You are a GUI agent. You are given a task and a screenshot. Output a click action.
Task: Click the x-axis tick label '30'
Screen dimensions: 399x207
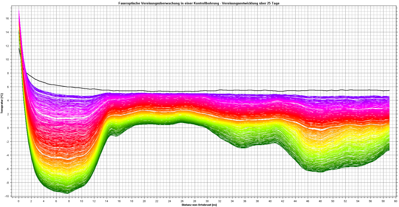[207, 201]
